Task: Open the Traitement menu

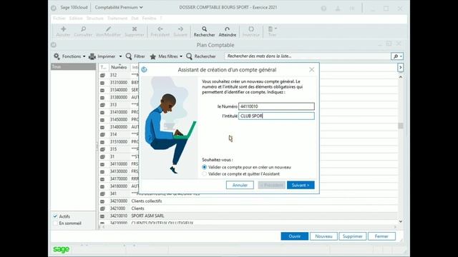Action: pos(117,18)
